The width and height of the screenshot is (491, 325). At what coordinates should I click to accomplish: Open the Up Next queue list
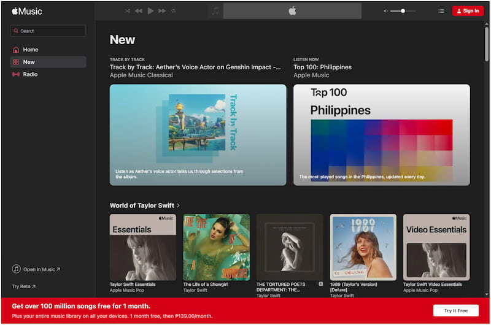(441, 11)
